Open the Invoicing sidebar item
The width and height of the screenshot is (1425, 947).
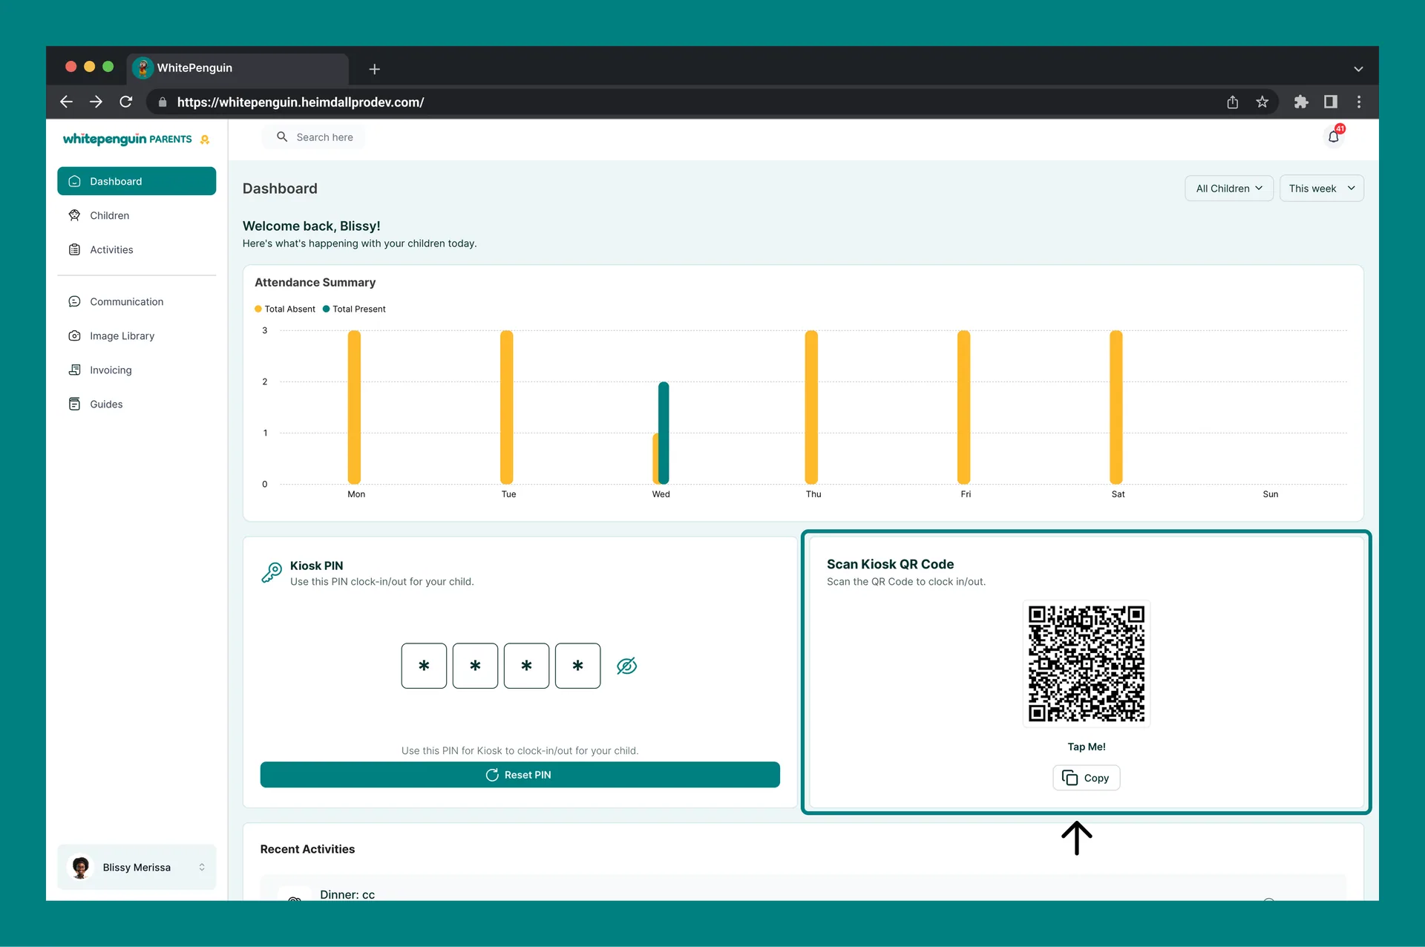137,370
